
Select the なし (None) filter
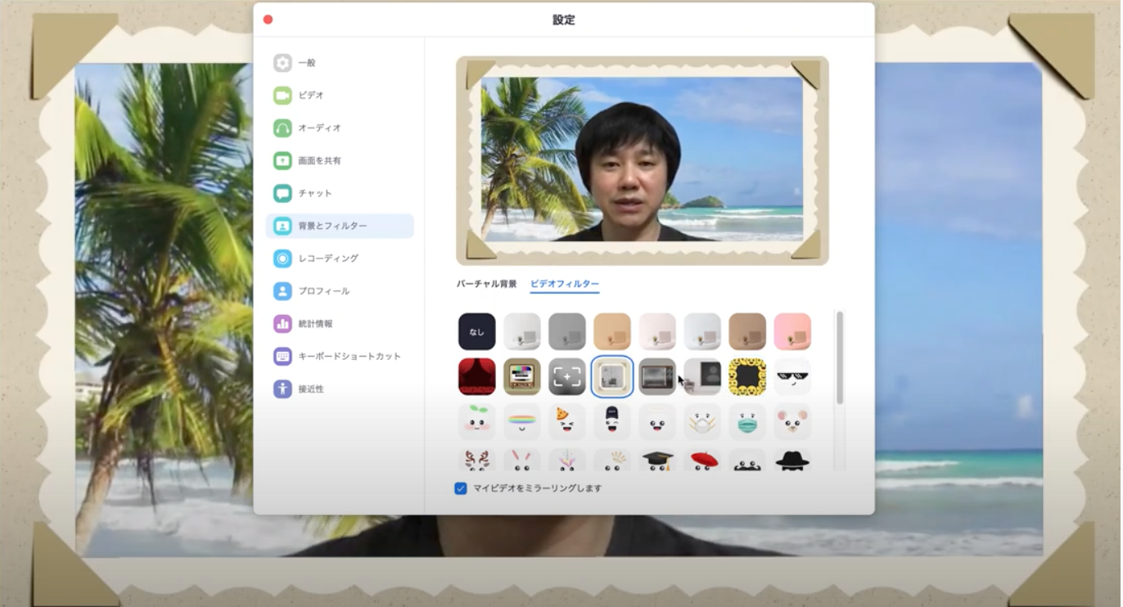(x=477, y=332)
